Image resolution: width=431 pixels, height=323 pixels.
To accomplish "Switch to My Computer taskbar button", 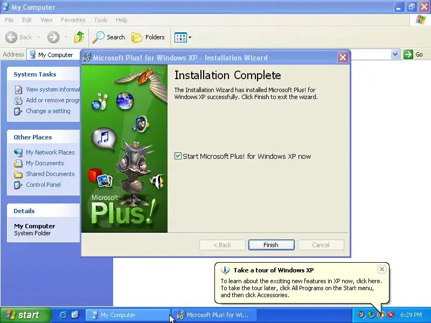I will 128,315.
